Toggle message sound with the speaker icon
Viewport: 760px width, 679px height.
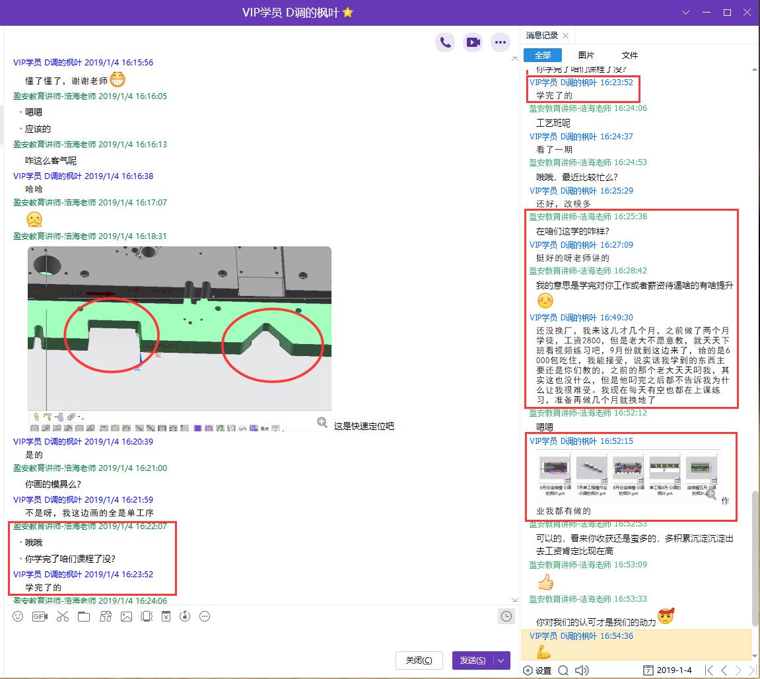(x=582, y=670)
